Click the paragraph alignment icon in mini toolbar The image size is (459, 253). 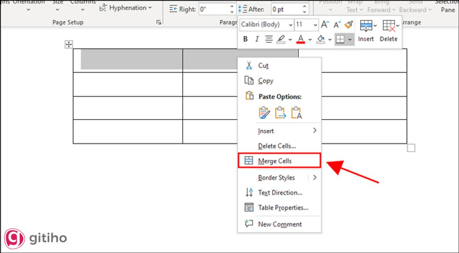[x=269, y=39]
